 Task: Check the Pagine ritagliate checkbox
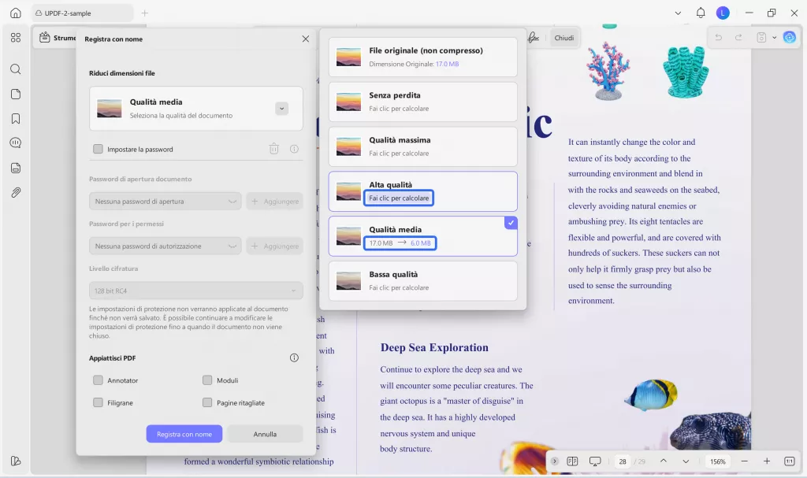coord(207,402)
